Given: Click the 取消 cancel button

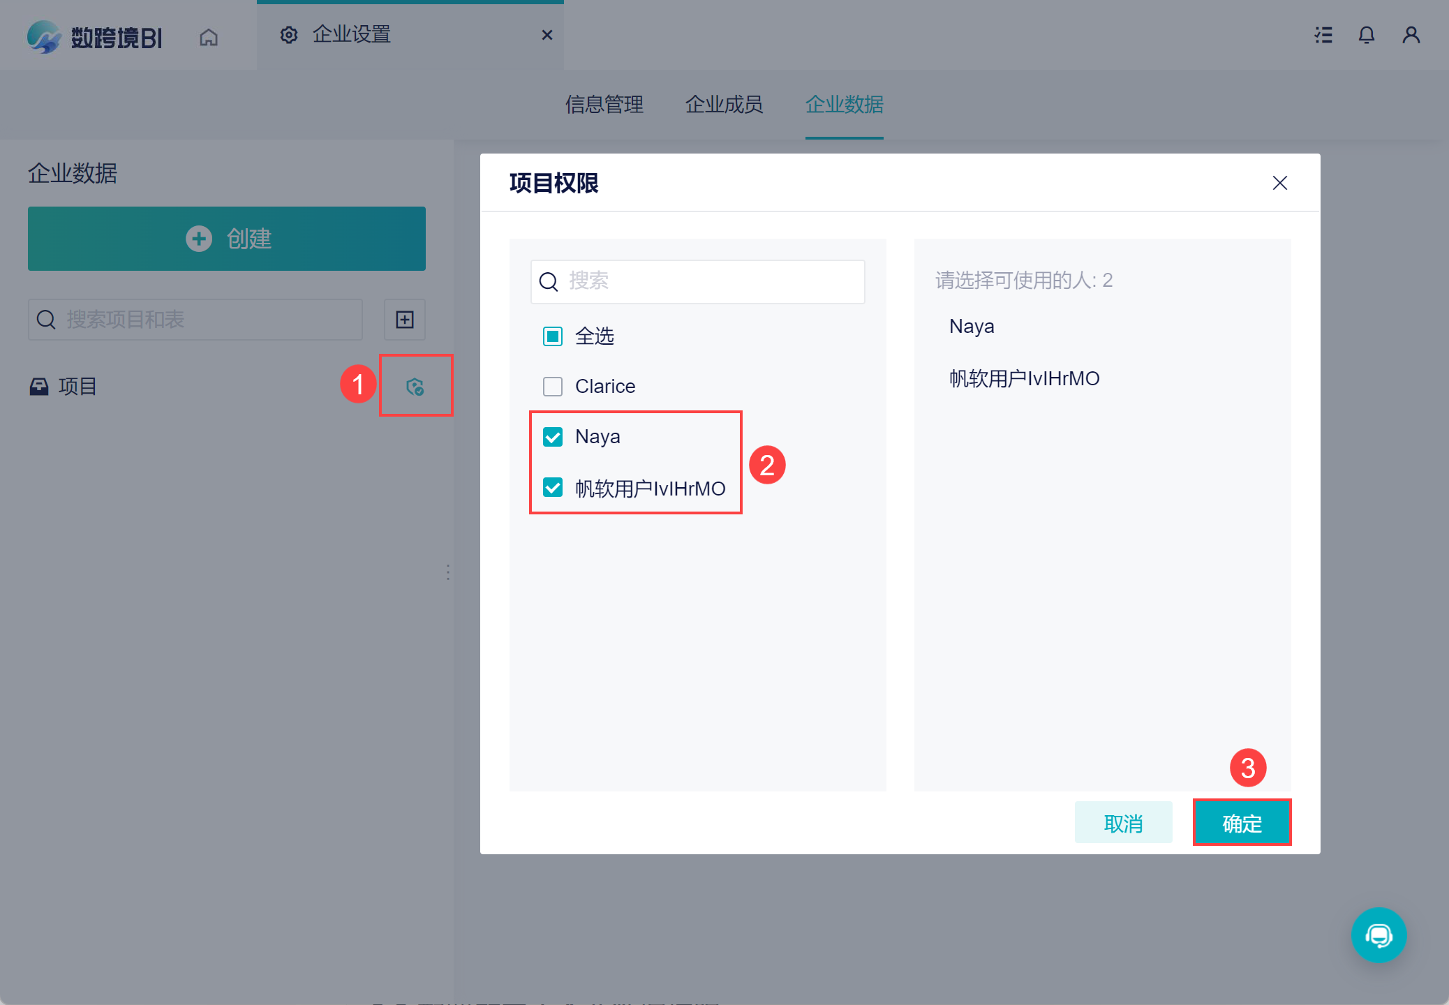Looking at the screenshot, I should pyautogui.click(x=1123, y=824).
